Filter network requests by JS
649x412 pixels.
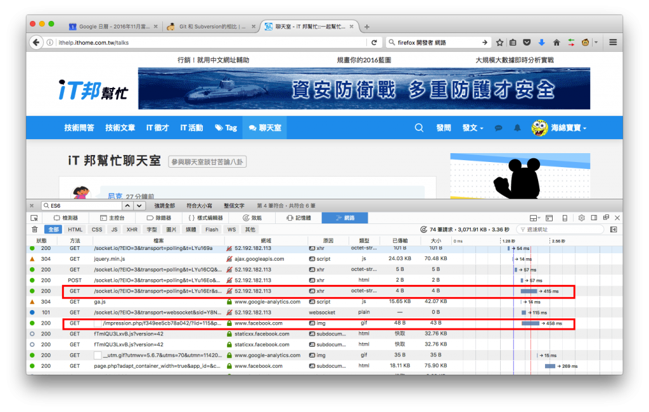point(114,229)
